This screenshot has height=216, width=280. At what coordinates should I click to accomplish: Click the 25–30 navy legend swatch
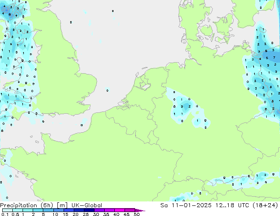(89, 210)
